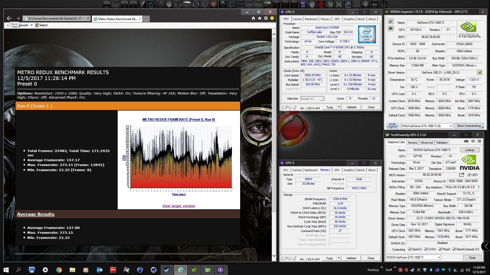The height and width of the screenshot is (275, 490).
Task: Click the Bus Interface question mark in GPU-Z
Action: [x=478, y=187]
